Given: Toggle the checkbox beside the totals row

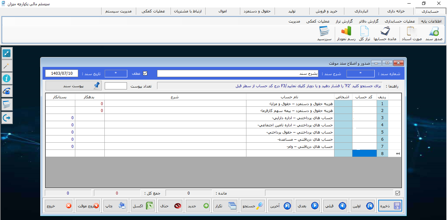Looking at the screenshot, I should (x=398, y=193).
